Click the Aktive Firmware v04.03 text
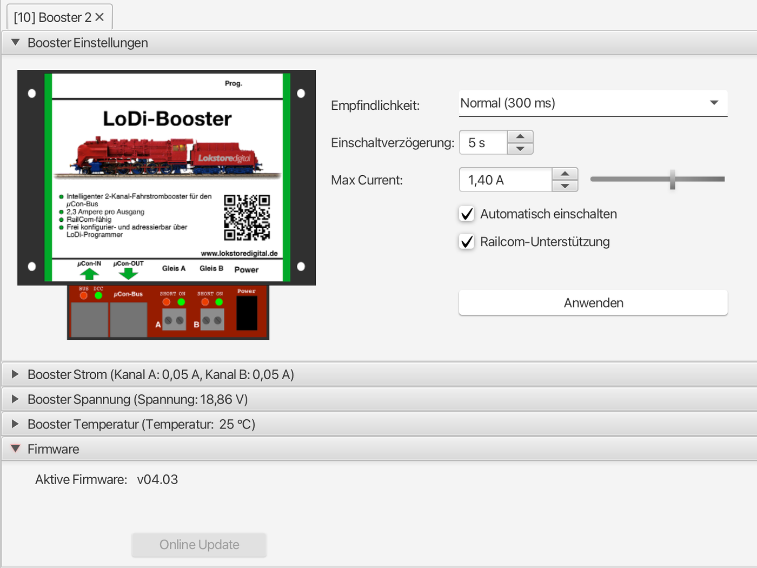Screen dimensions: 757x568 107,480
